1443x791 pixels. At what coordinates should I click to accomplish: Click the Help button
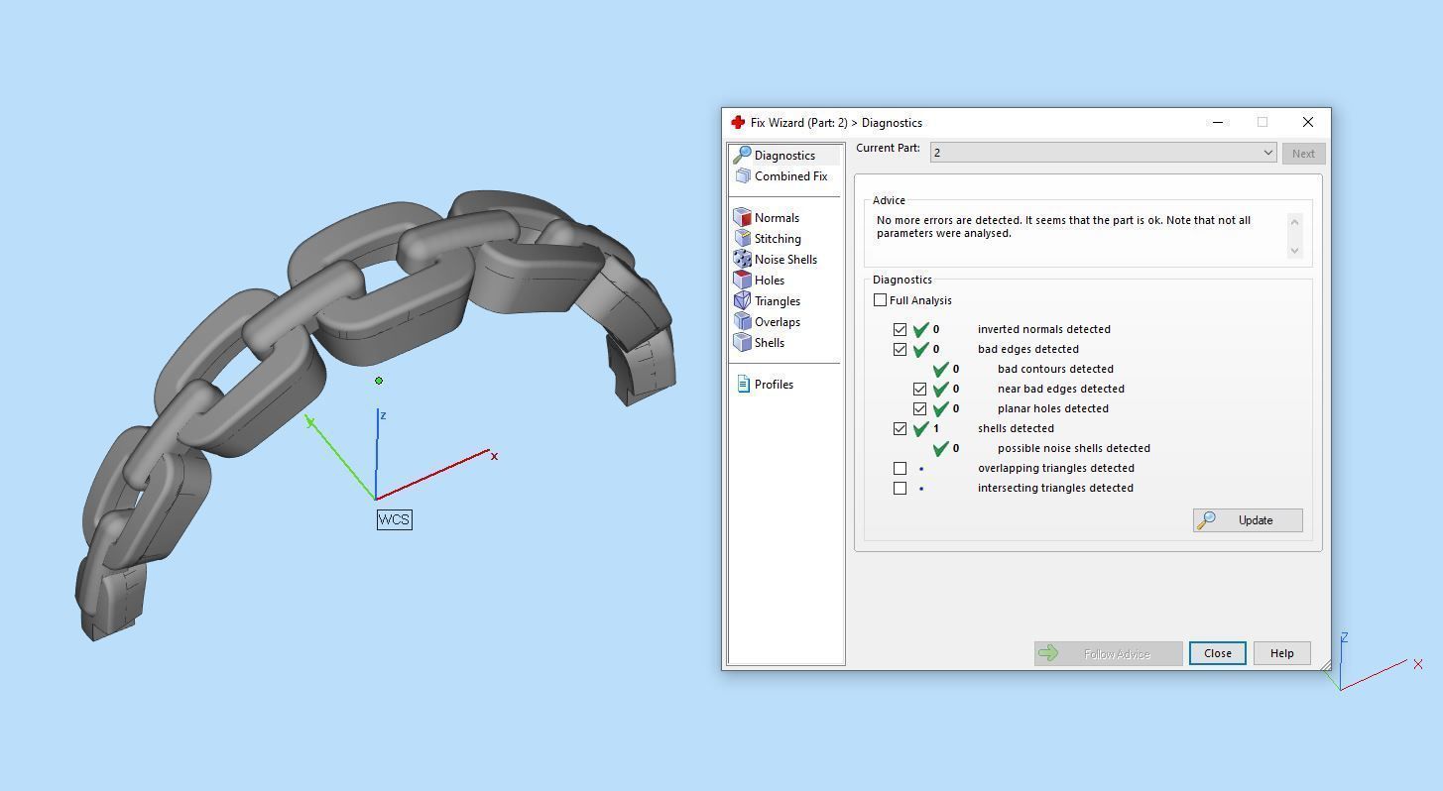tap(1281, 653)
